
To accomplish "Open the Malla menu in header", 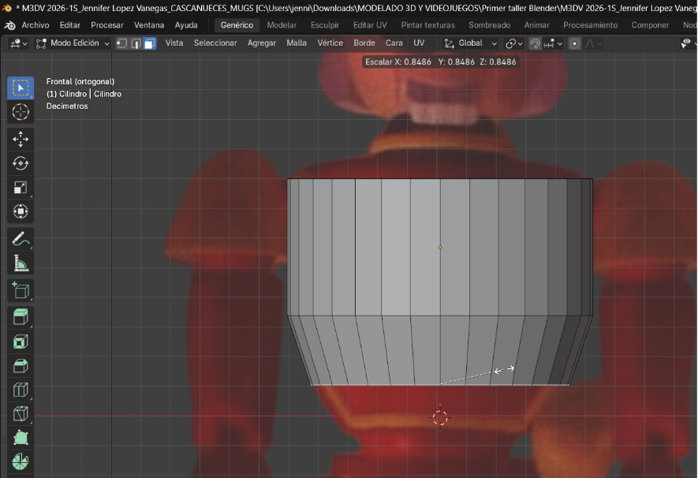I will 297,43.
